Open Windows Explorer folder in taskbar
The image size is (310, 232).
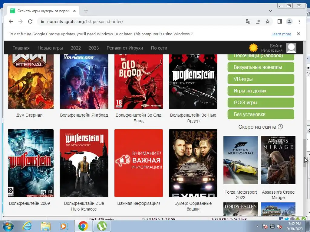pos(46,226)
